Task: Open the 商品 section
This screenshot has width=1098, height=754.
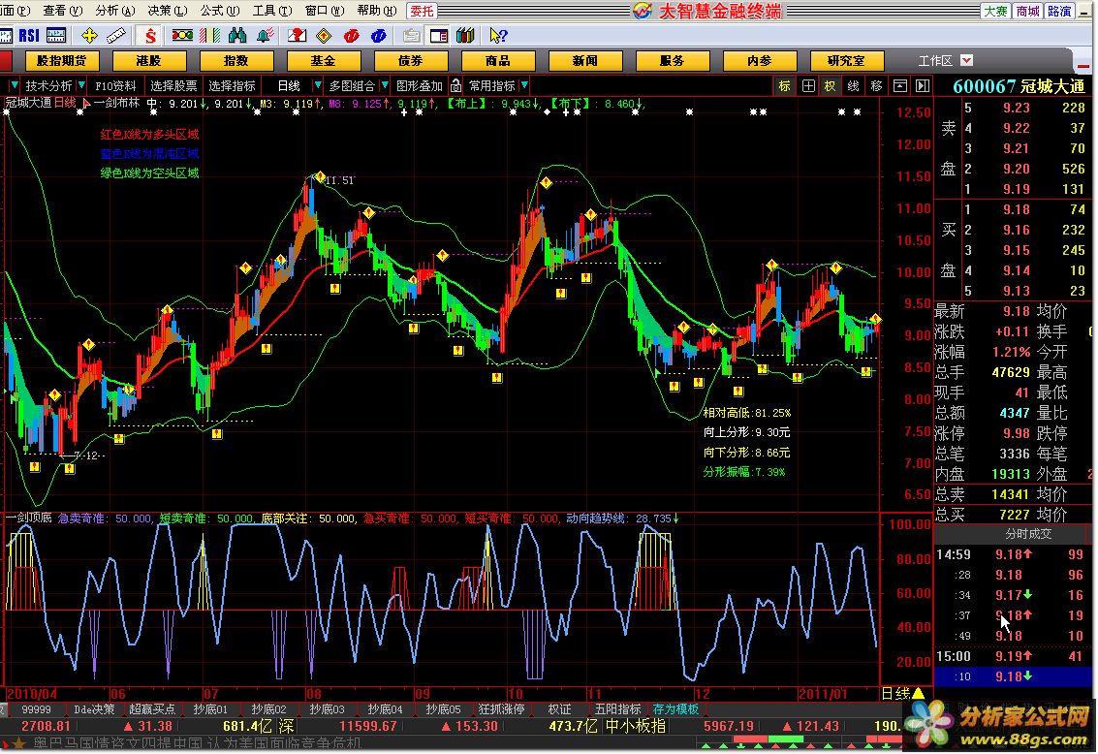Action: click(x=497, y=61)
